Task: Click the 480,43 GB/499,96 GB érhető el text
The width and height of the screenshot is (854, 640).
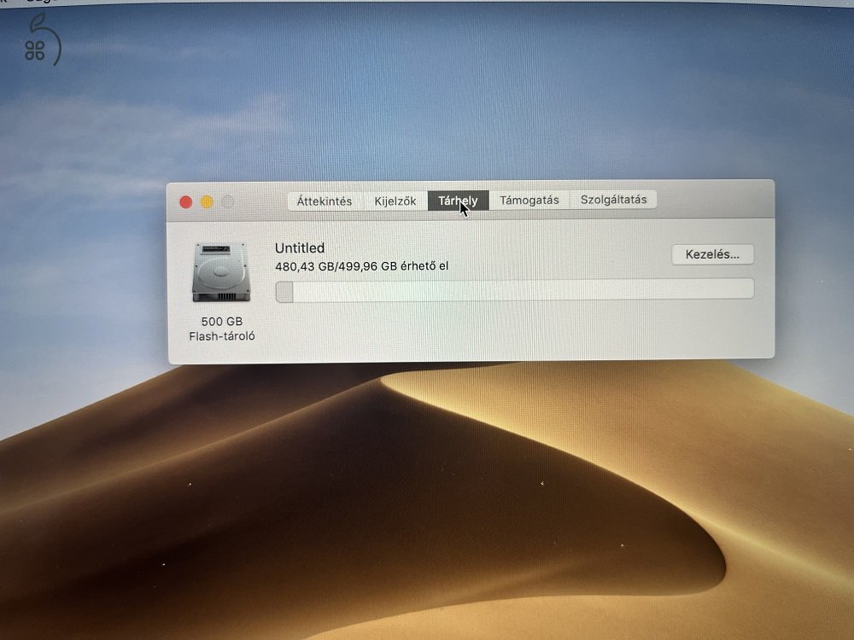Action: [361, 266]
